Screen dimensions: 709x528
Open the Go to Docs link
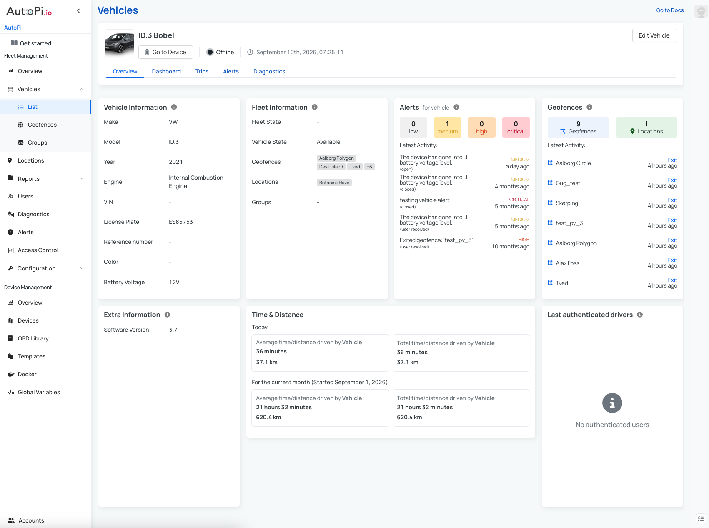point(670,10)
